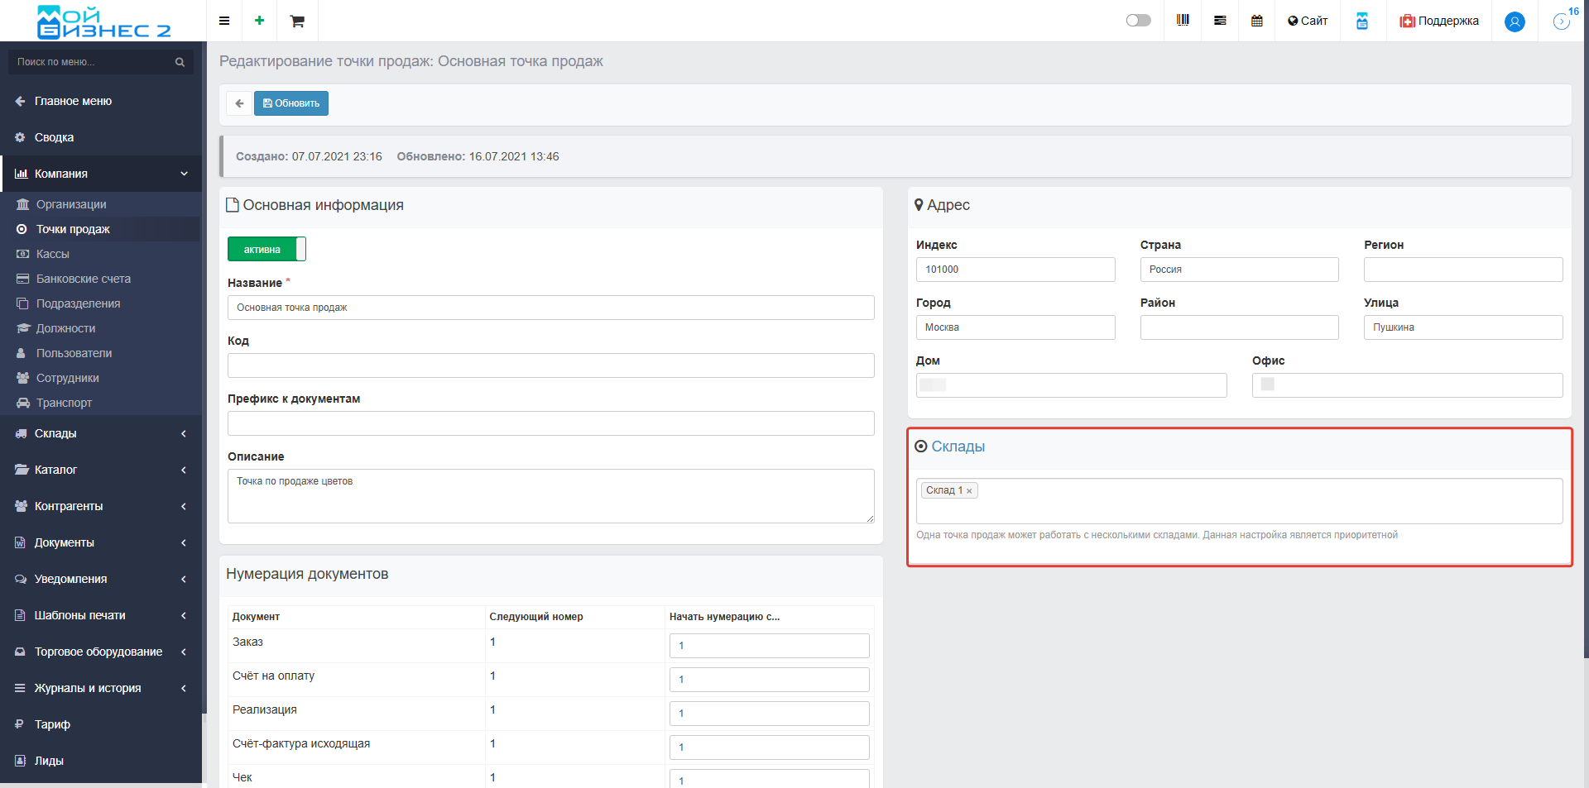
Task: Open the calendar icon in header
Action: (x=1257, y=21)
